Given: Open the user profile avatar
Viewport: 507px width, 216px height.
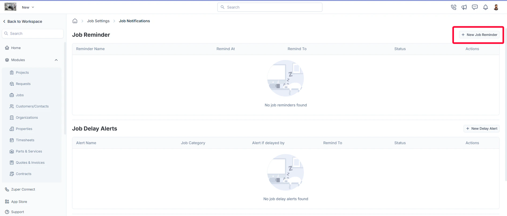Looking at the screenshot, I should point(496,7).
